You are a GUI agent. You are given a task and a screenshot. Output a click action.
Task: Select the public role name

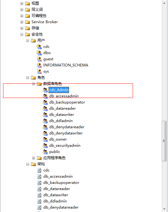click(54, 152)
